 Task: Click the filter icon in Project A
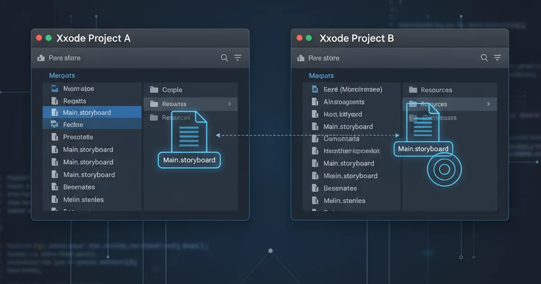[x=238, y=58]
